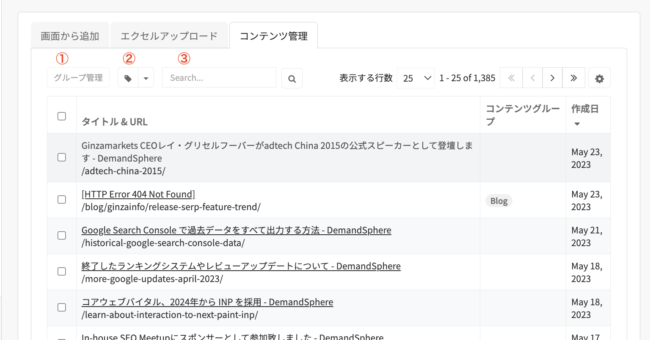Screen dimensions: 650x340
Task: Open コアウェブバイタル INP article link
Action: [207, 302]
